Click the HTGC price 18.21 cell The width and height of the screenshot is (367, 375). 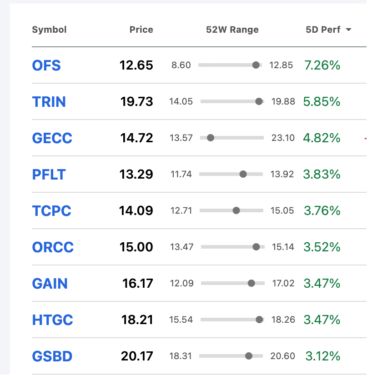[x=137, y=320]
